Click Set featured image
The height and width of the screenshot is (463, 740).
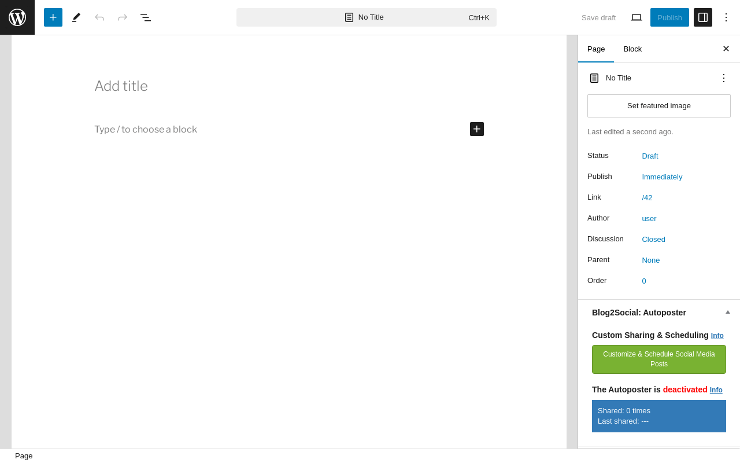coord(659,106)
